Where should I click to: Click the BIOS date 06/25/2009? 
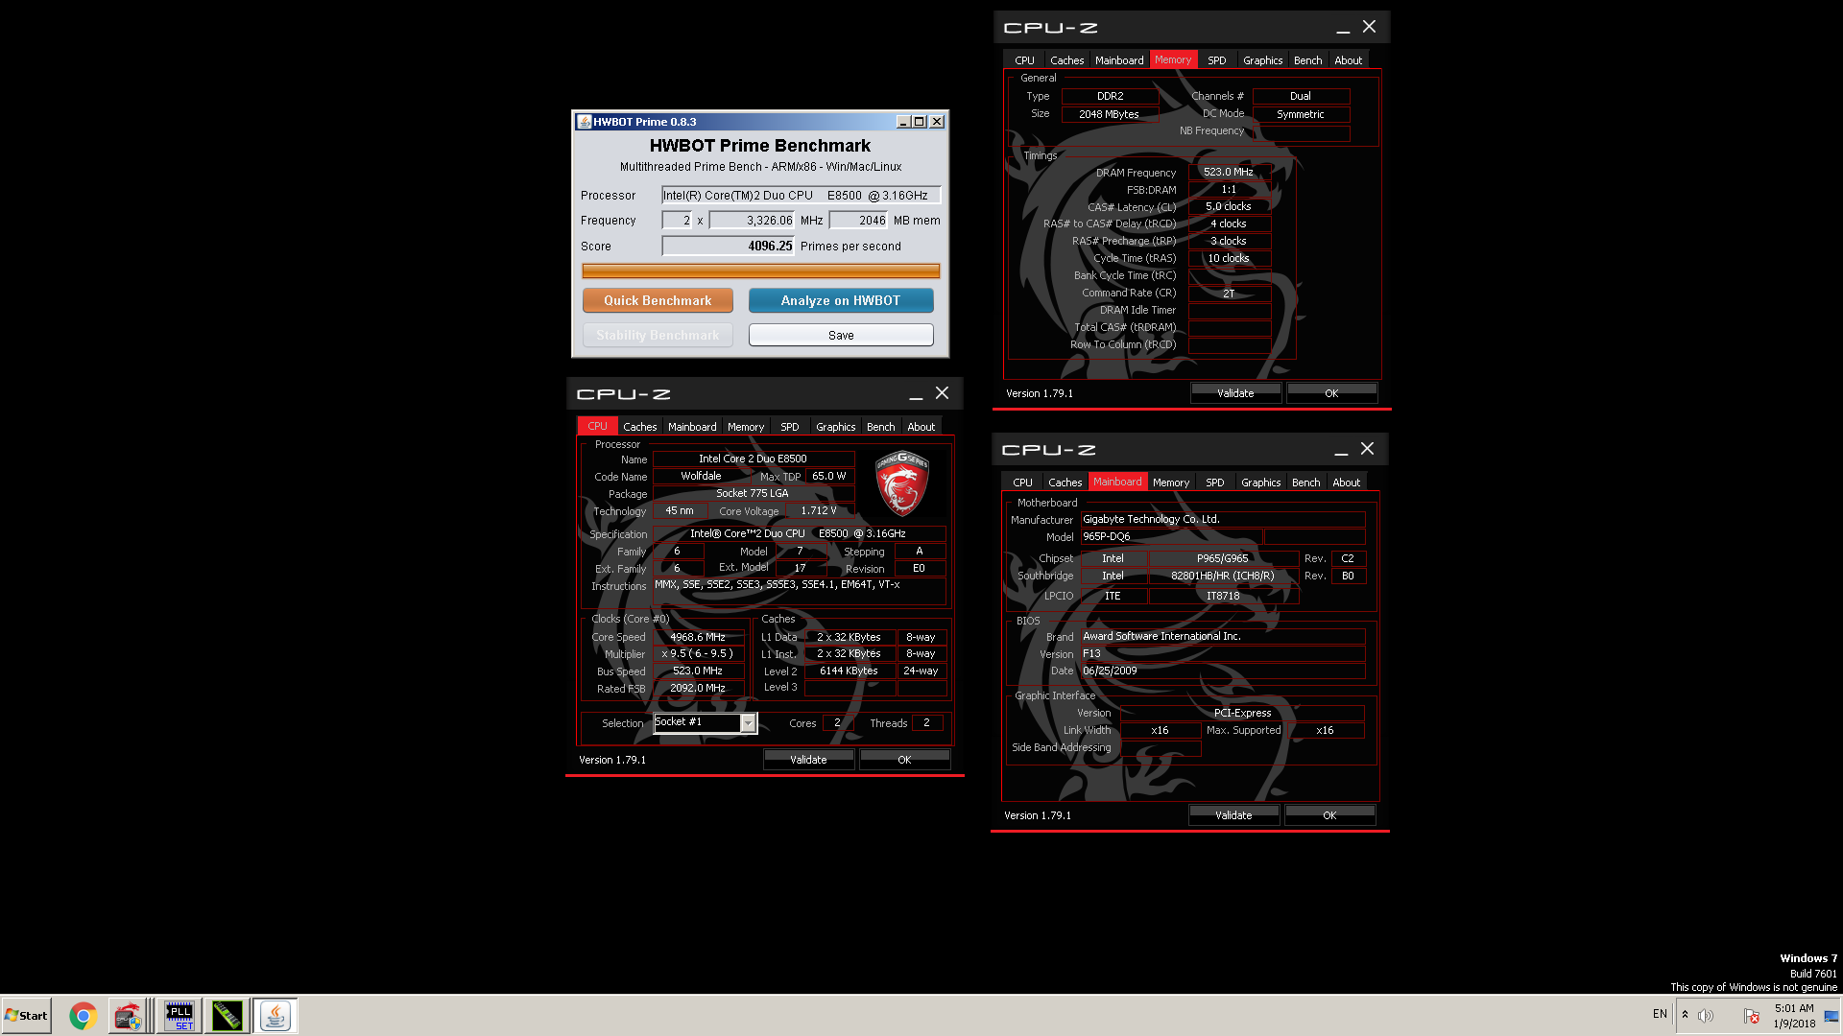1222,671
